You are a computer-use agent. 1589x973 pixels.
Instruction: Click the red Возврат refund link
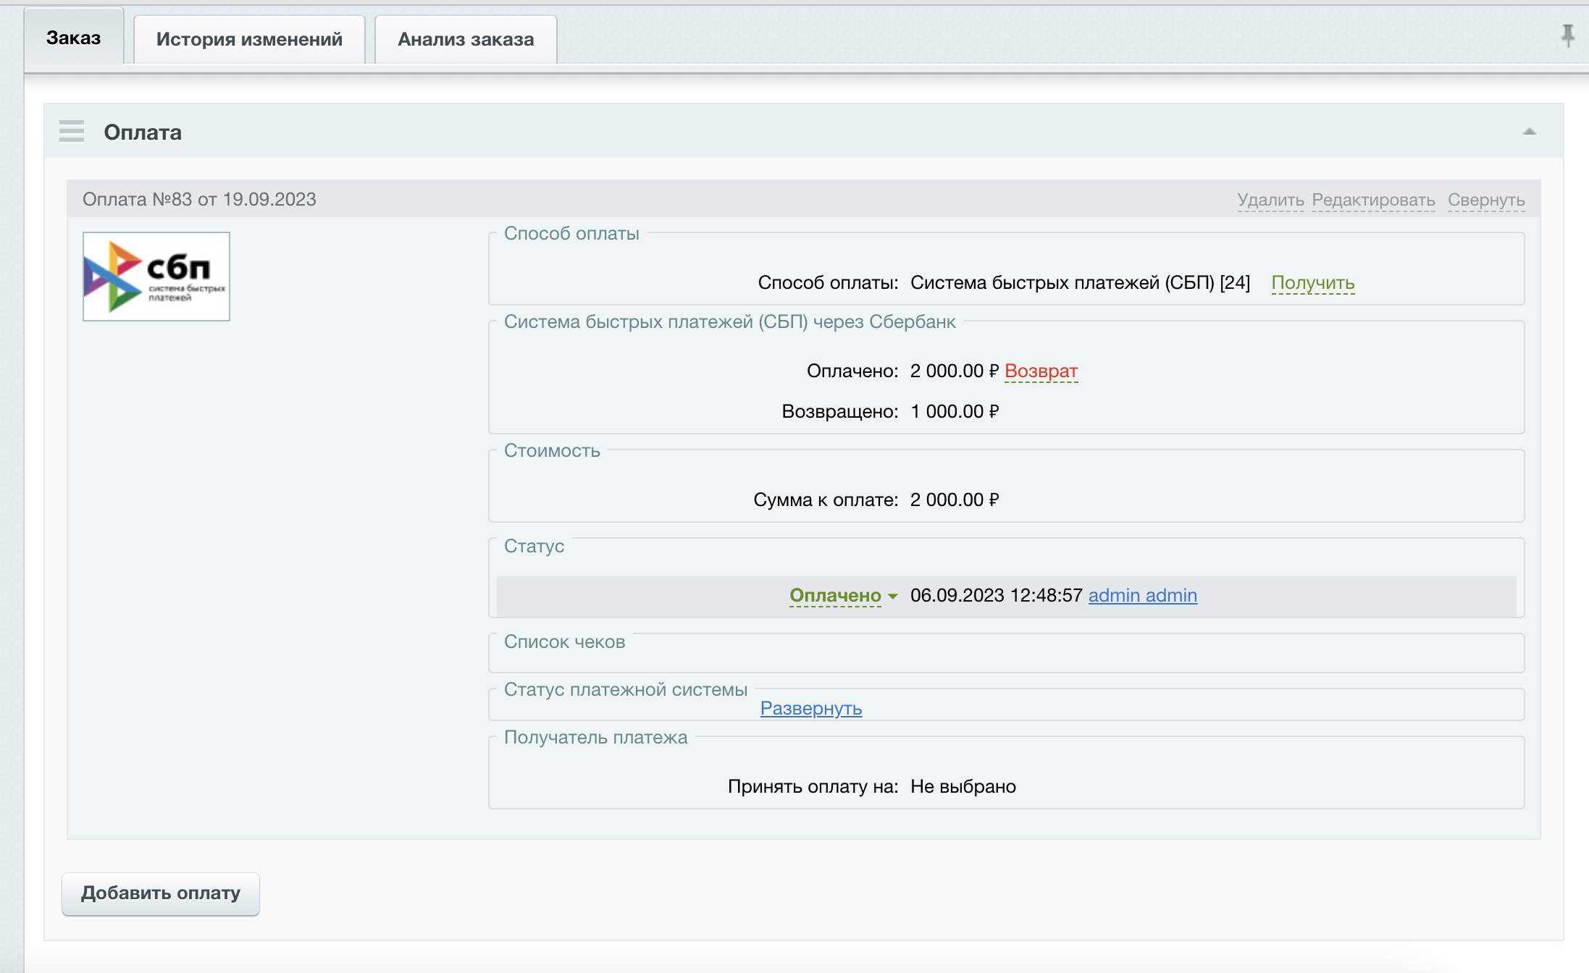click(x=1041, y=371)
